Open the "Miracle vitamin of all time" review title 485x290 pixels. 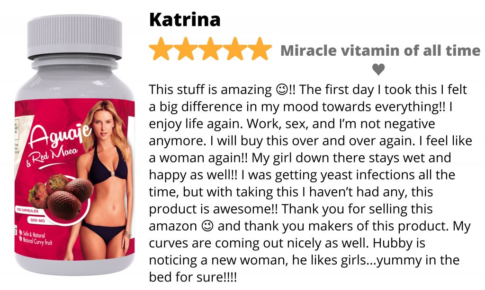pyautogui.click(x=380, y=51)
